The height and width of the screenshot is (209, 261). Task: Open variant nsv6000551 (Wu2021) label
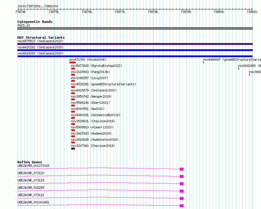pyautogui.click(x=88, y=109)
